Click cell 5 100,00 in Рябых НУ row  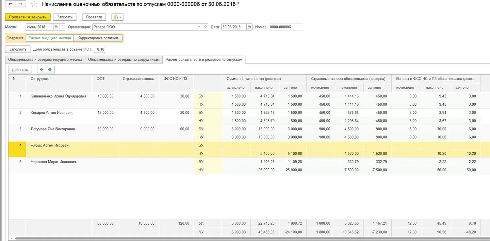265,153
